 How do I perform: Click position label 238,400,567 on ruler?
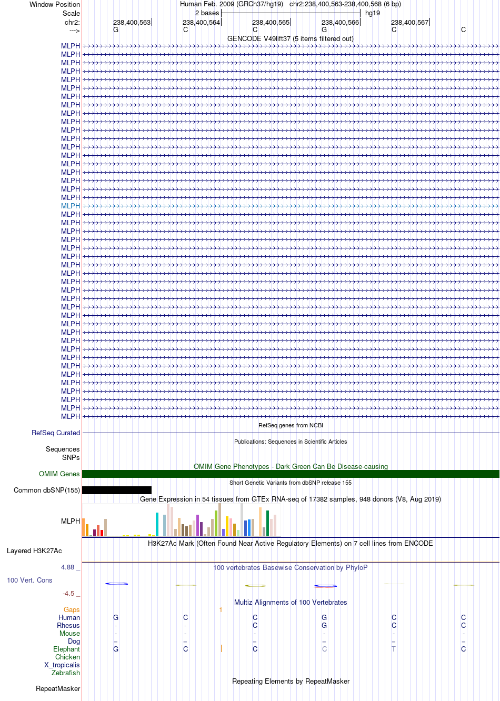coord(409,22)
